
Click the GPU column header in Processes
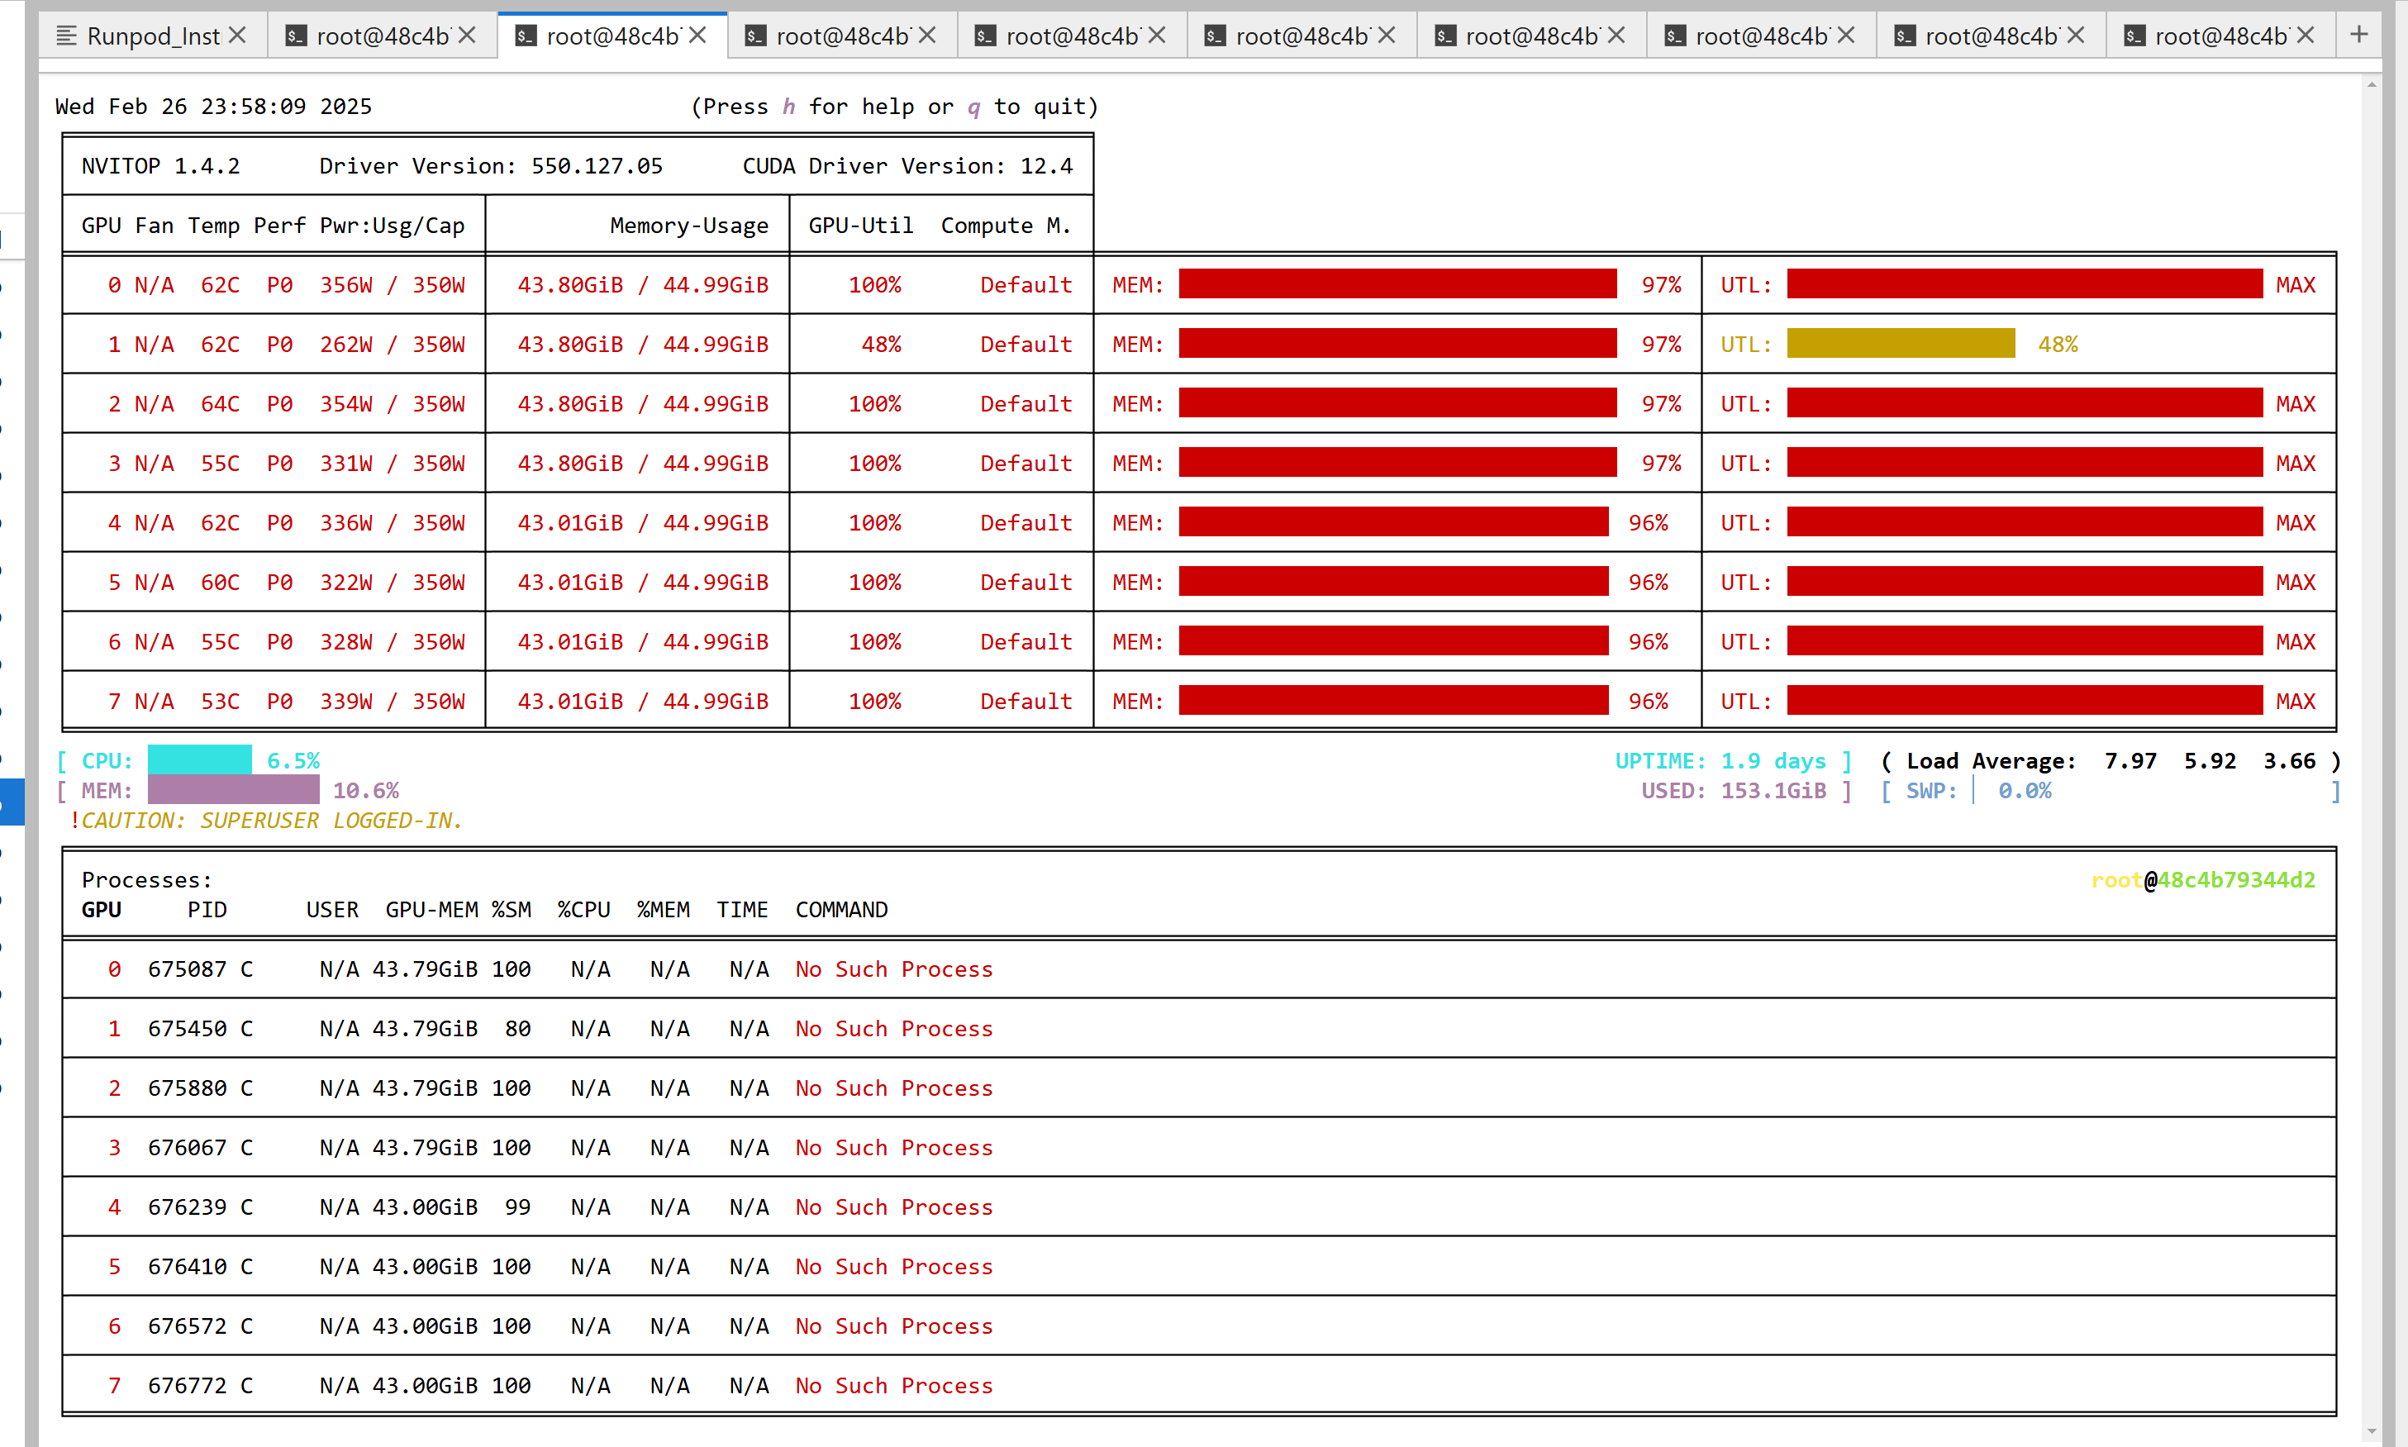[102, 910]
